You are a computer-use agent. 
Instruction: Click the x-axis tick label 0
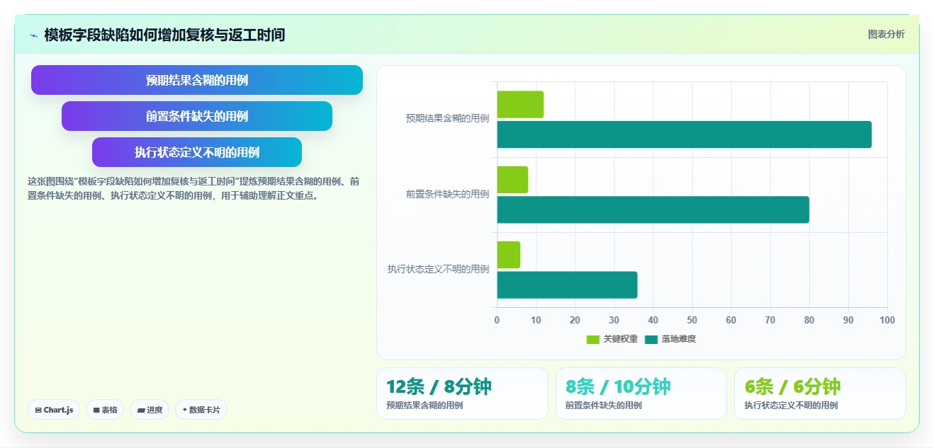tap(497, 321)
